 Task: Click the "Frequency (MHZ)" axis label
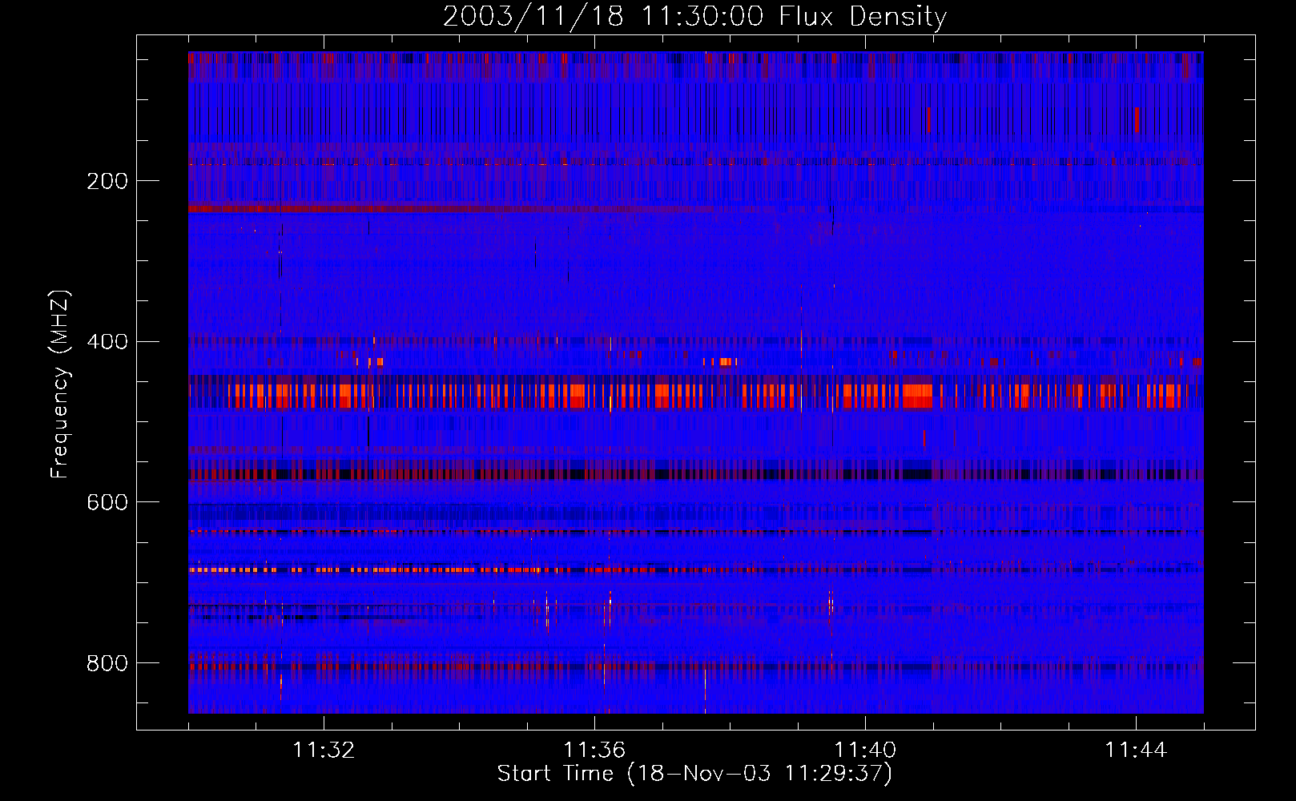(60, 384)
